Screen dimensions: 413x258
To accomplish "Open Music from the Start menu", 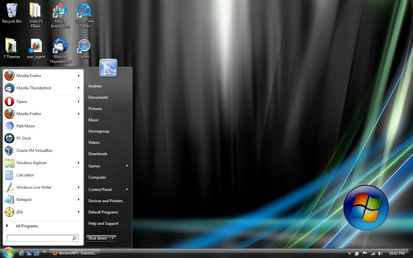I will 94,120.
